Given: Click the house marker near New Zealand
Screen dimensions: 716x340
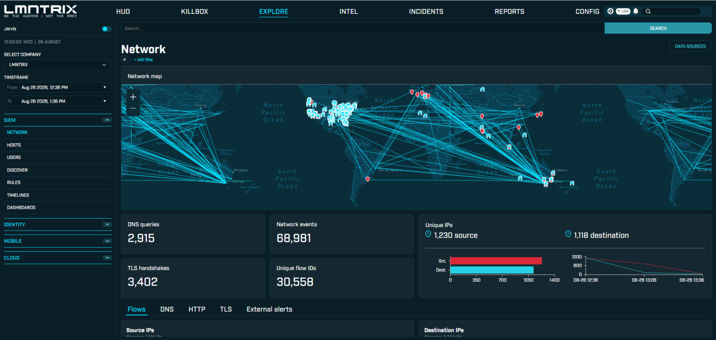Looking at the screenshot, I should coord(572,183).
